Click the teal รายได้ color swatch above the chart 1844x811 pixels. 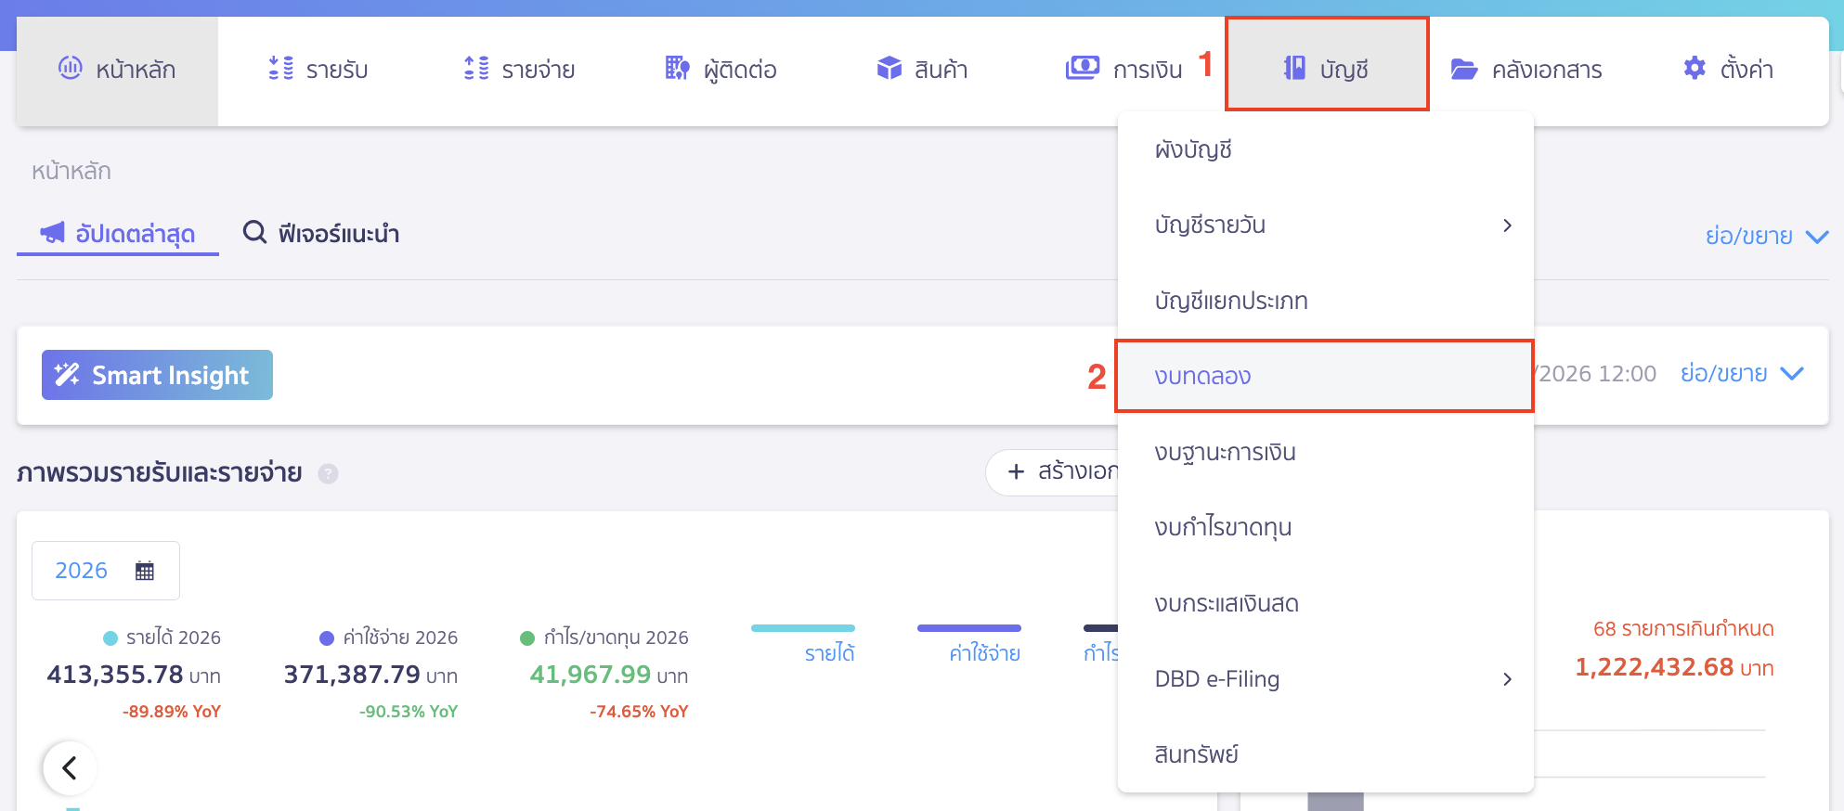[x=803, y=627]
